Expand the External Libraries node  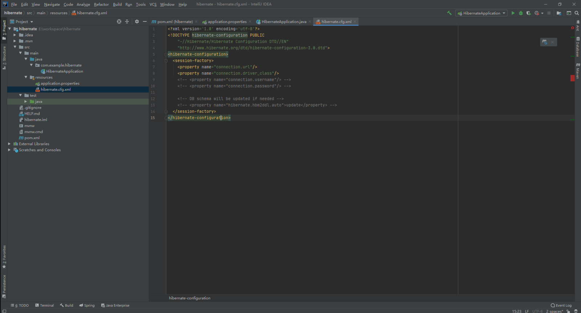coord(9,144)
